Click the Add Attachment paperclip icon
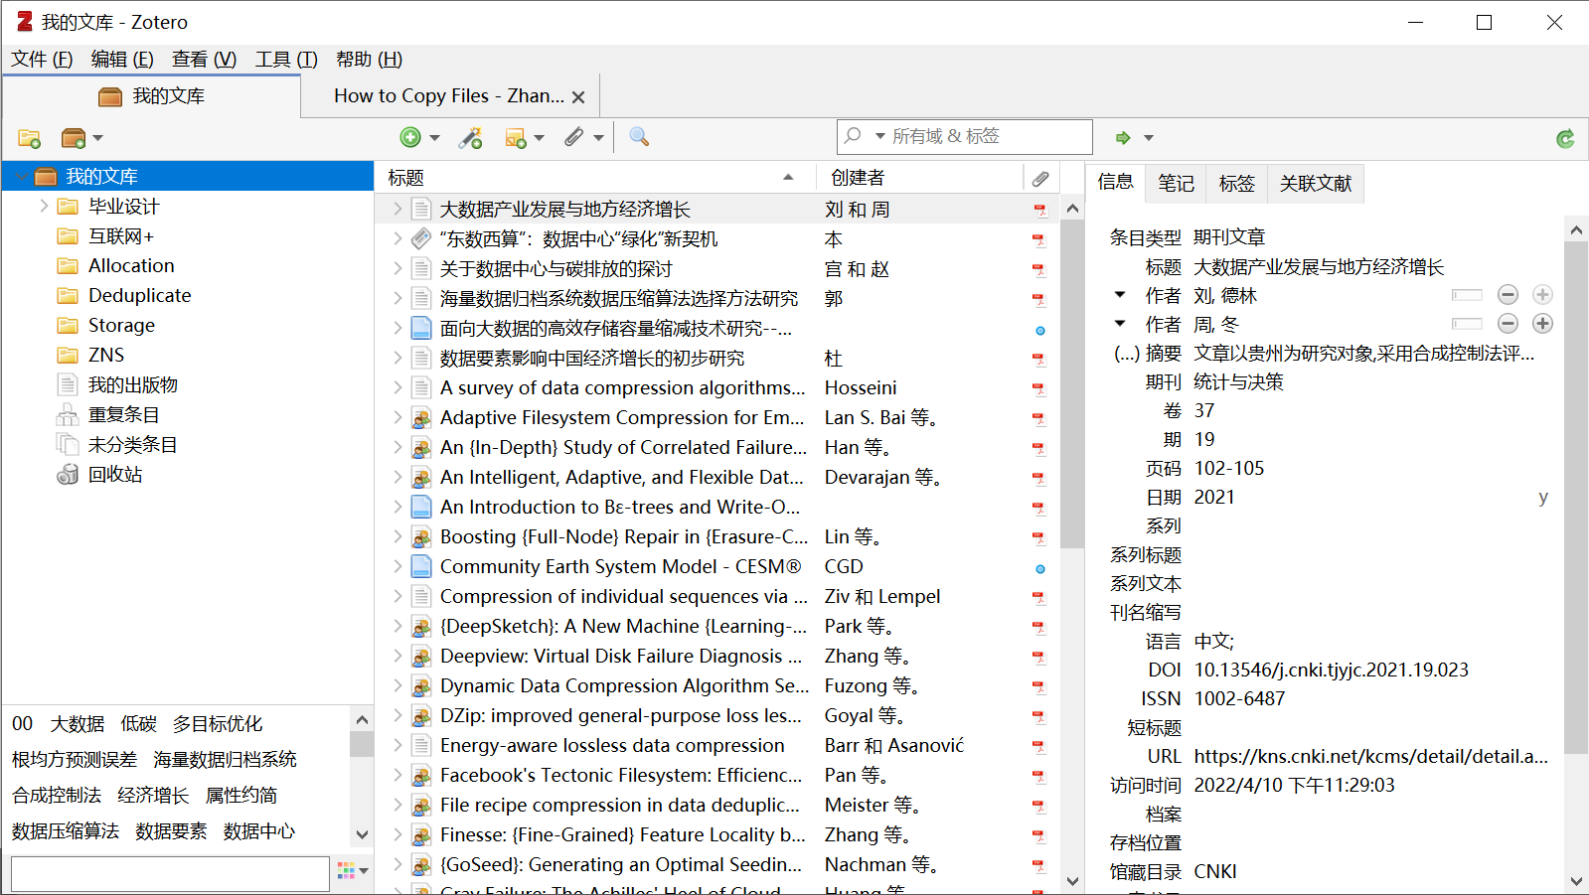The width and height of the screenshot is (1589, 895). coord(574,137)
